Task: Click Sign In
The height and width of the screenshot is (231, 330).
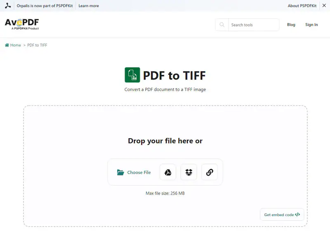Action: pos(311,25)
